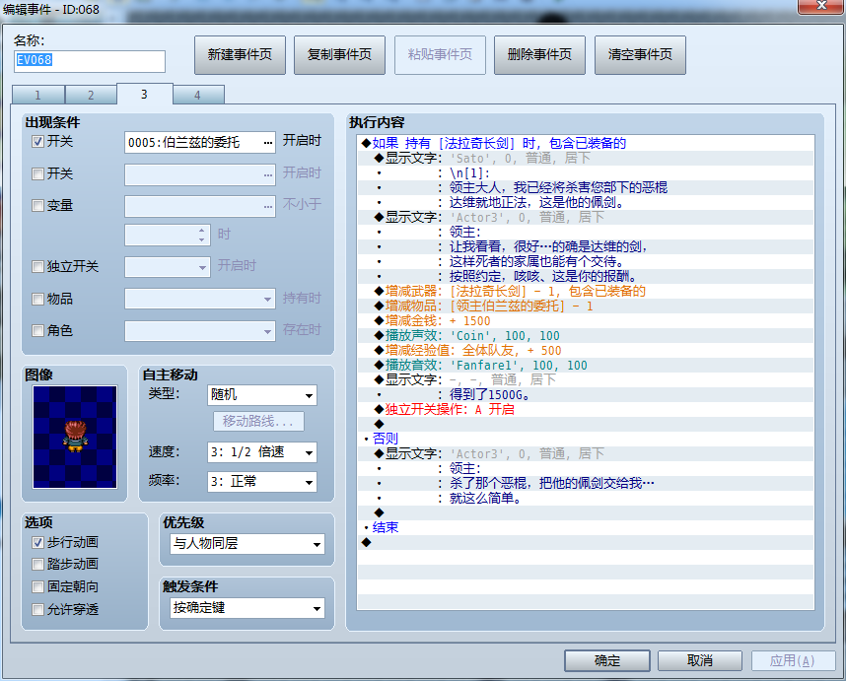Screen dimensions: 846x681
Task: Click the 确定 button
Action: pyautogui.click(x=607, y=660)
